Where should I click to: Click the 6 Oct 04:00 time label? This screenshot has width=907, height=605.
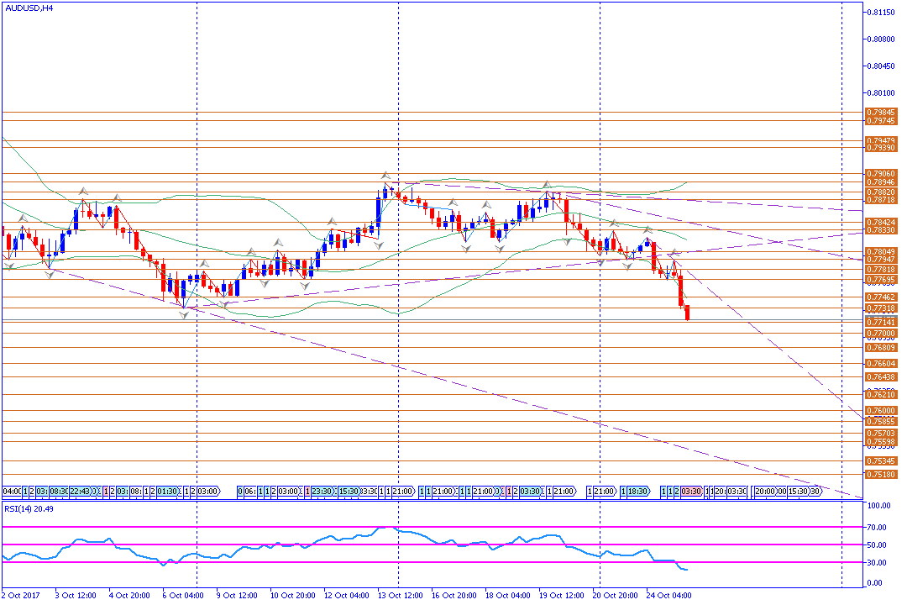(183, 596)
